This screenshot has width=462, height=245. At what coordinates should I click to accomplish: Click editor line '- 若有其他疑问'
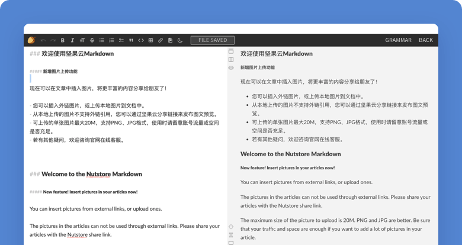tap(77, 140)
